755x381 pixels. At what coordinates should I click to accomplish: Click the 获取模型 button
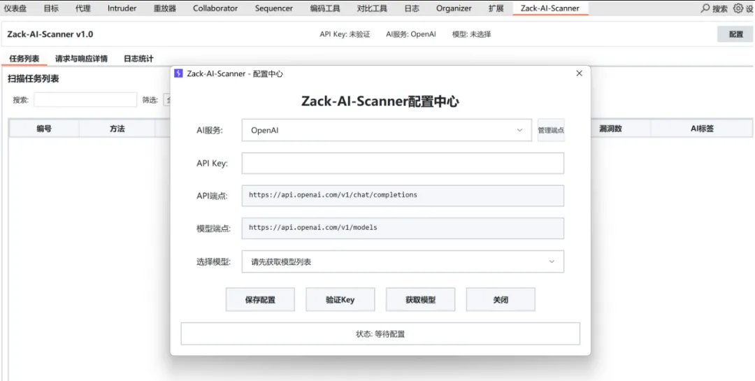tap(420, 300)
